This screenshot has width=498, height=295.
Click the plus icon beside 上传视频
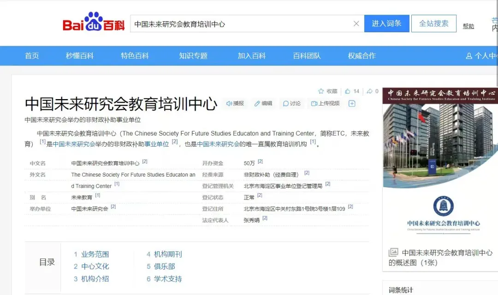click(x=352, y=104)
